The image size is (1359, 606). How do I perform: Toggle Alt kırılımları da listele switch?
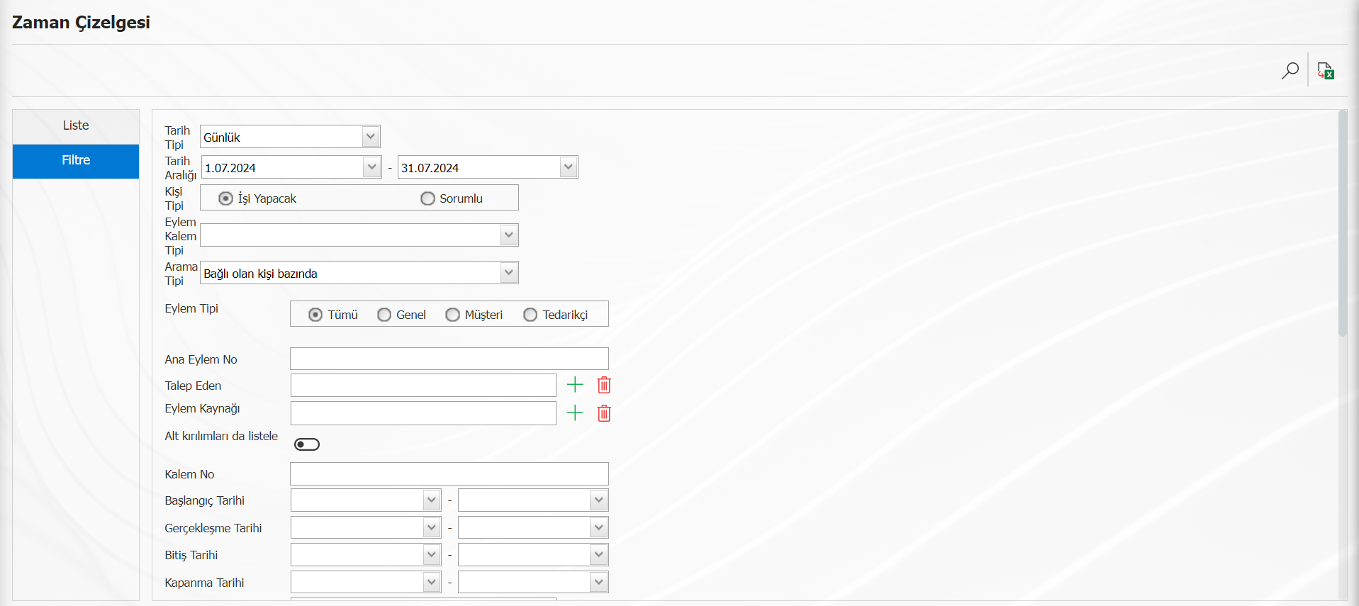307,444
